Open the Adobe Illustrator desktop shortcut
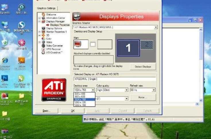This screenshot has width=211, height=139. click(22, 63)
